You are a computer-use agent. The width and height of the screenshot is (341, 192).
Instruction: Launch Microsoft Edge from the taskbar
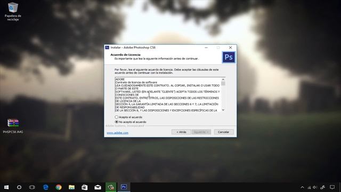point(46,187)
